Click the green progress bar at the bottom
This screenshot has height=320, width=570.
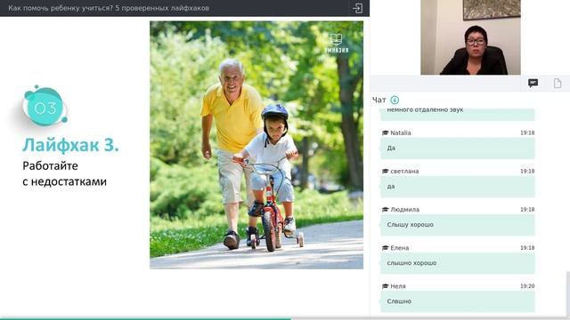pyautogui.click(x=145, y=318)
